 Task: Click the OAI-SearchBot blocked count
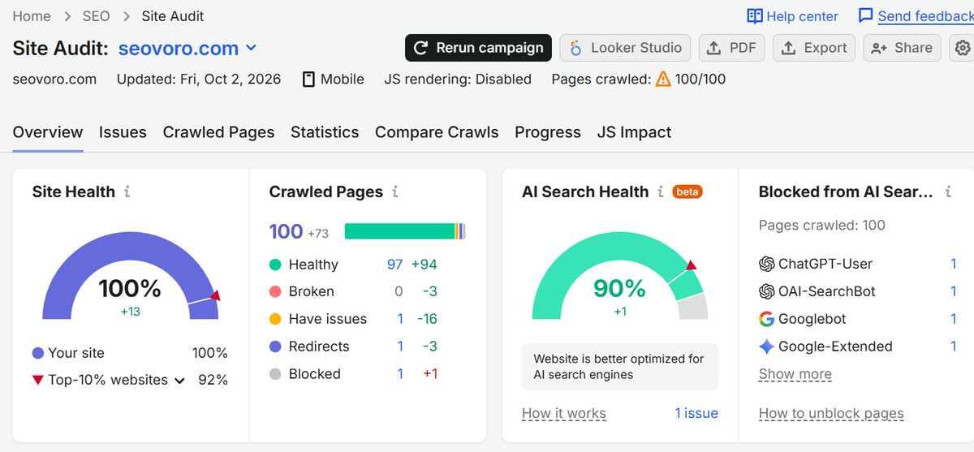click(954, 291)
